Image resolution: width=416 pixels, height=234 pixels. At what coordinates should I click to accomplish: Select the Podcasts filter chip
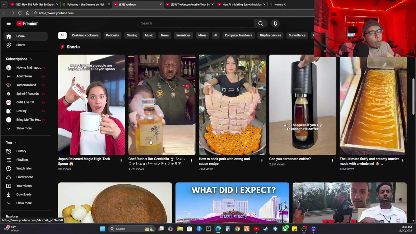[x=112, y=35]
